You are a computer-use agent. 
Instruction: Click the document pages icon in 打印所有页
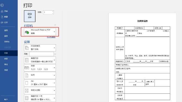[x=27, y=48]
